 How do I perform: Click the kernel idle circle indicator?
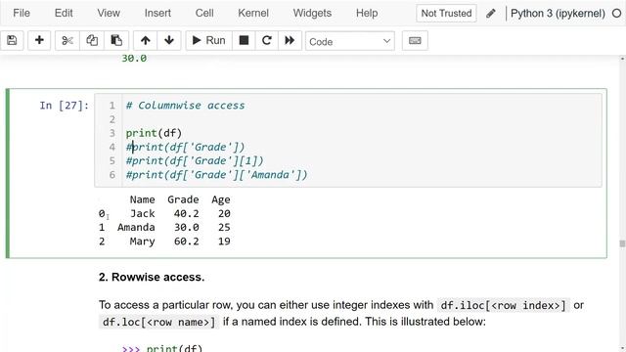[616, 13]
